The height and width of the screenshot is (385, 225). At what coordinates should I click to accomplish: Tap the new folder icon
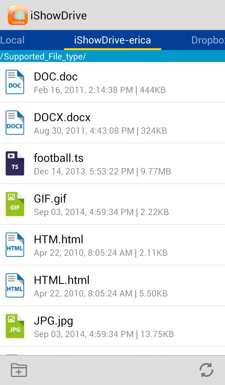tap(19, 370)
